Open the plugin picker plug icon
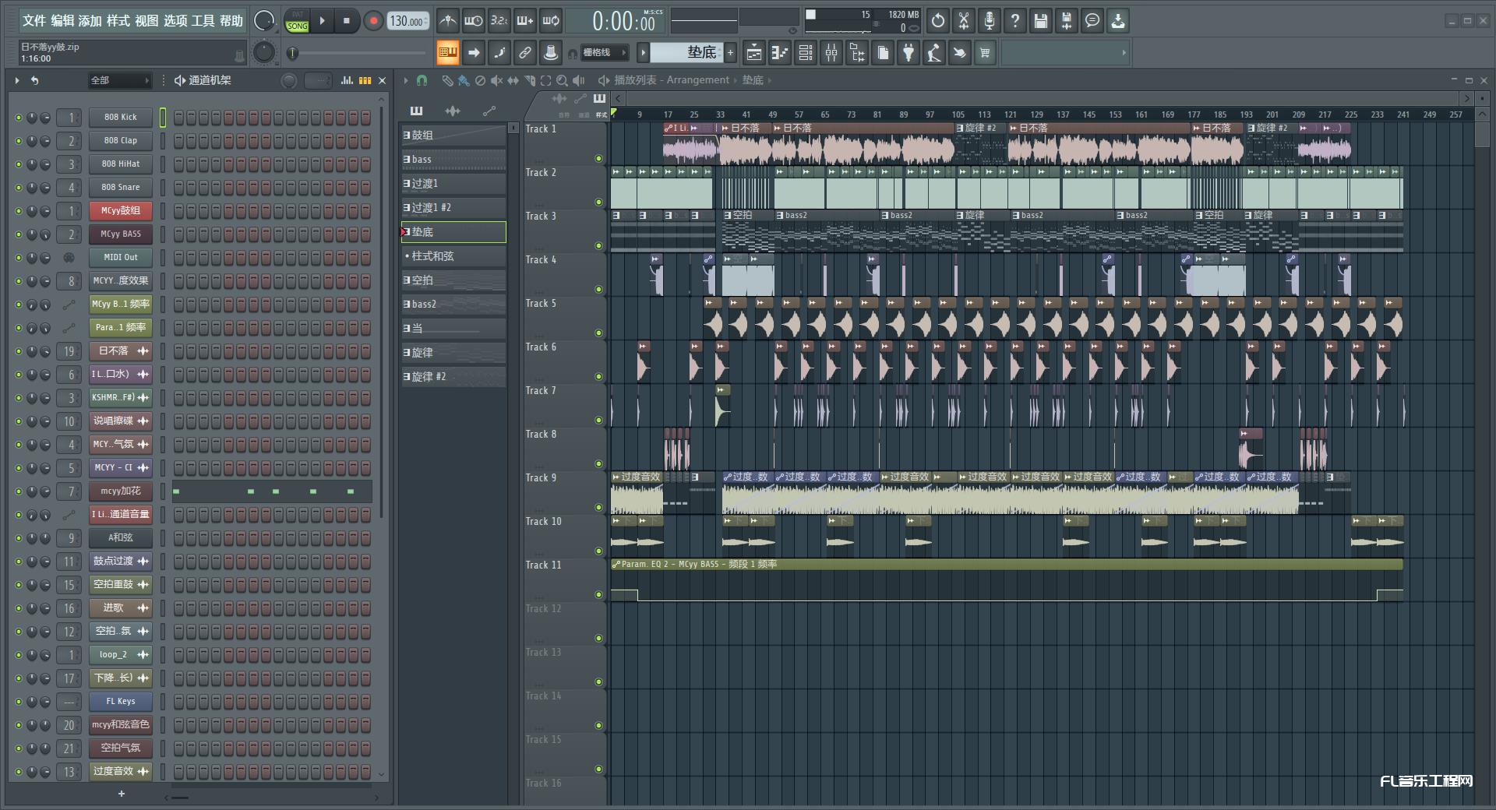 tap(909, 53)
